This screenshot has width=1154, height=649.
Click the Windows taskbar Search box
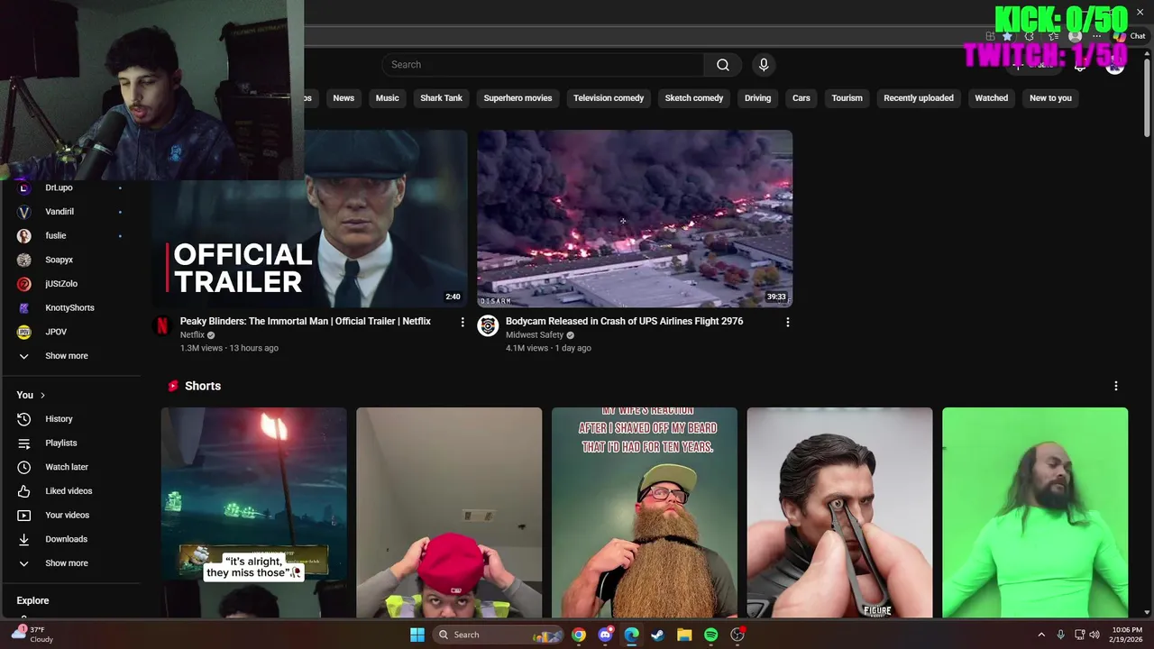click(498, 635)
